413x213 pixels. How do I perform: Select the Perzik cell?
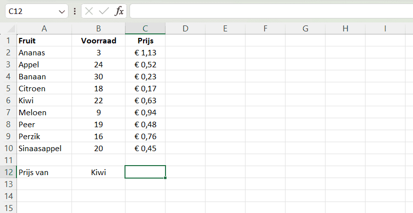pyautogui.click(x=44, y=136)
